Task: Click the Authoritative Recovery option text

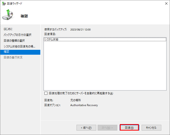Action: point(84,105)
